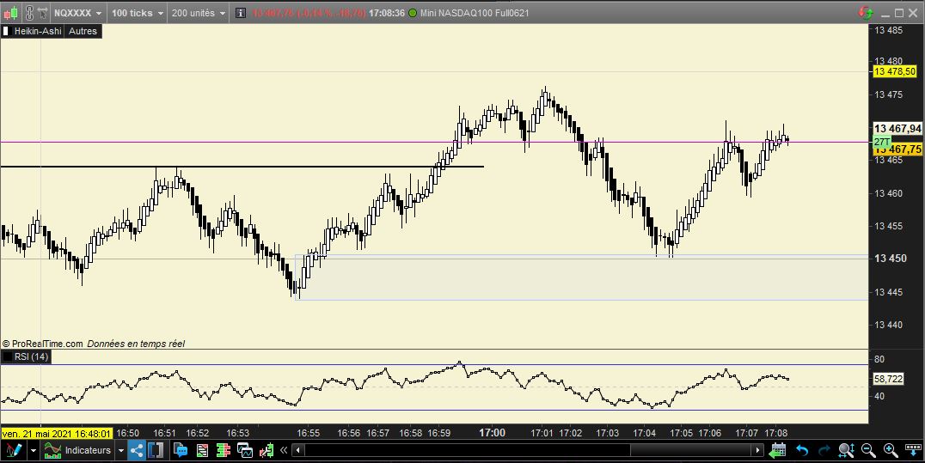This screenshot has width=925, height=463.
Task: Open the candlestick wrench settings icon
Action: point(266,451)
